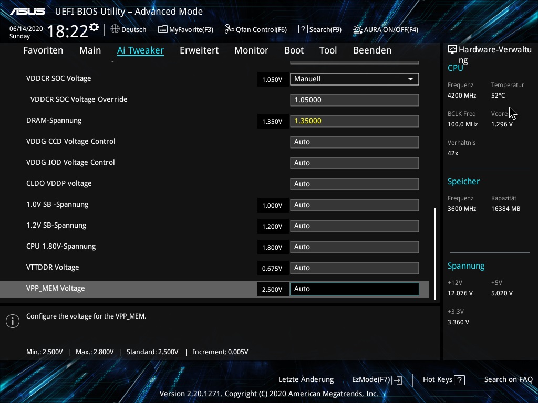This screenshot has width=538, height=403.
Task: Click the +3.3V reading 3.360 V
Action: click(458, 322)
